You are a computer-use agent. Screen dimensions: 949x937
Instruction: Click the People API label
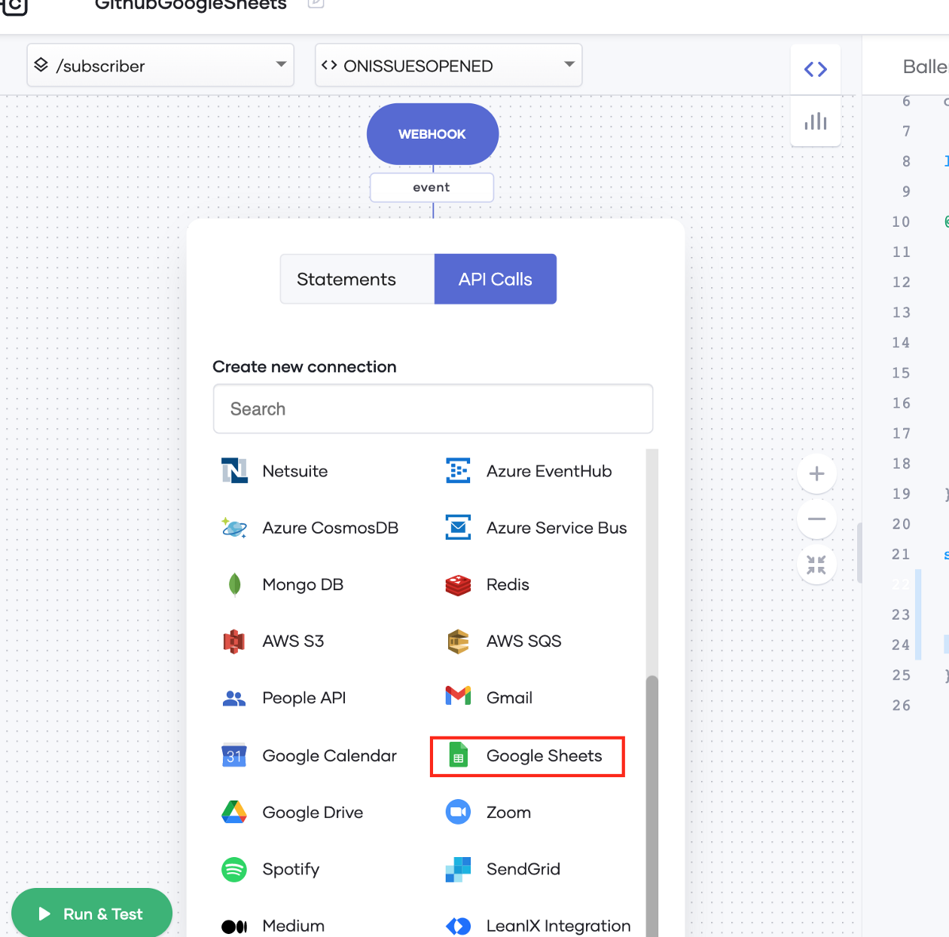coord(304,698)
